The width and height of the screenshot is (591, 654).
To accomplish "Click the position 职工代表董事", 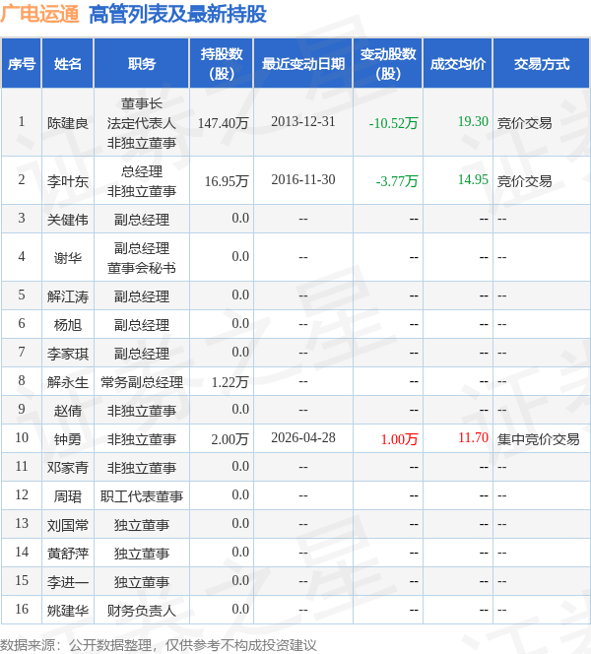I will tap(142, 496).
